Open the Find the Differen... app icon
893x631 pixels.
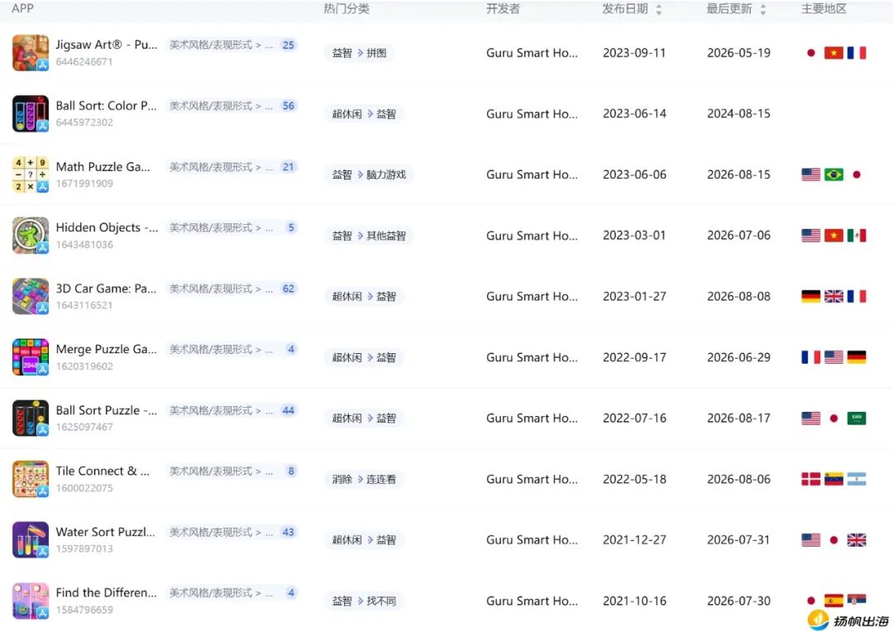coord(31,601)
